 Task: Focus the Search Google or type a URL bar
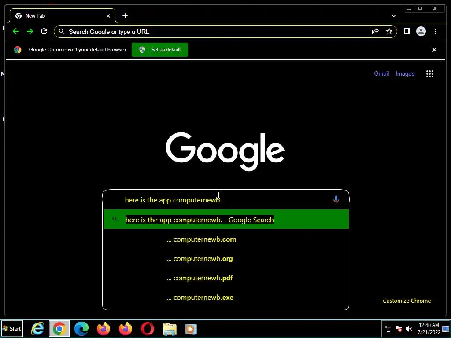(225, 32)
